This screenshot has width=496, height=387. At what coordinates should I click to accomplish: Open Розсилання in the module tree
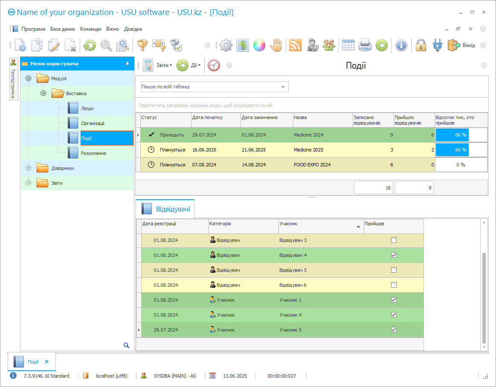[x=93, y=153]
